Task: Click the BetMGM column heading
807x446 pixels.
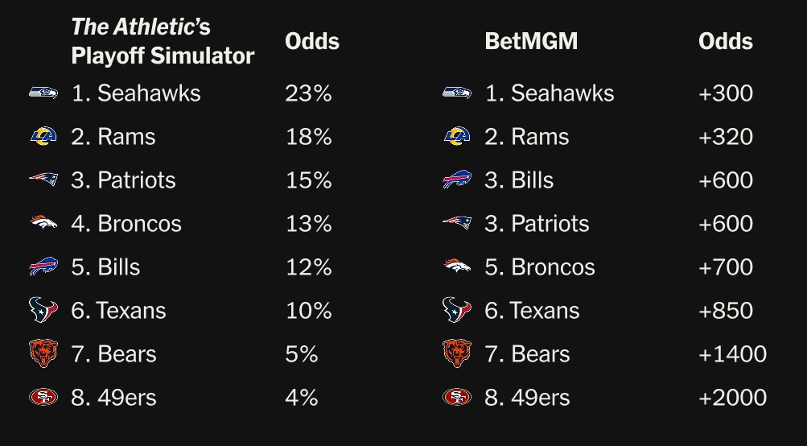Action: 531,41
